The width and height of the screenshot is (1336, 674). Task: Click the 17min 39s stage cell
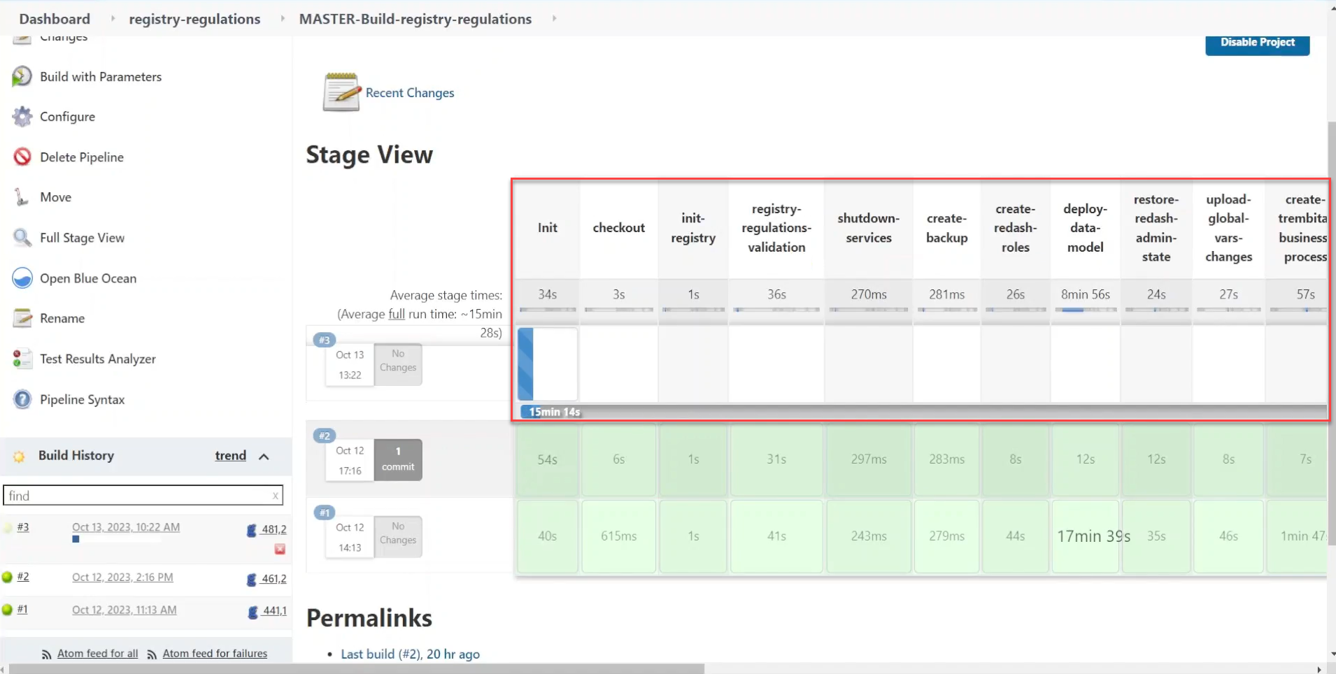point(1086,536)
